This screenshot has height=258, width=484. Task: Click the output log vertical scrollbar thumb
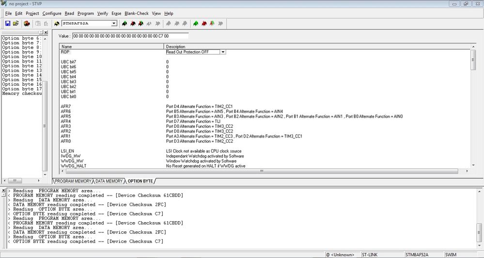coord(479,231)
